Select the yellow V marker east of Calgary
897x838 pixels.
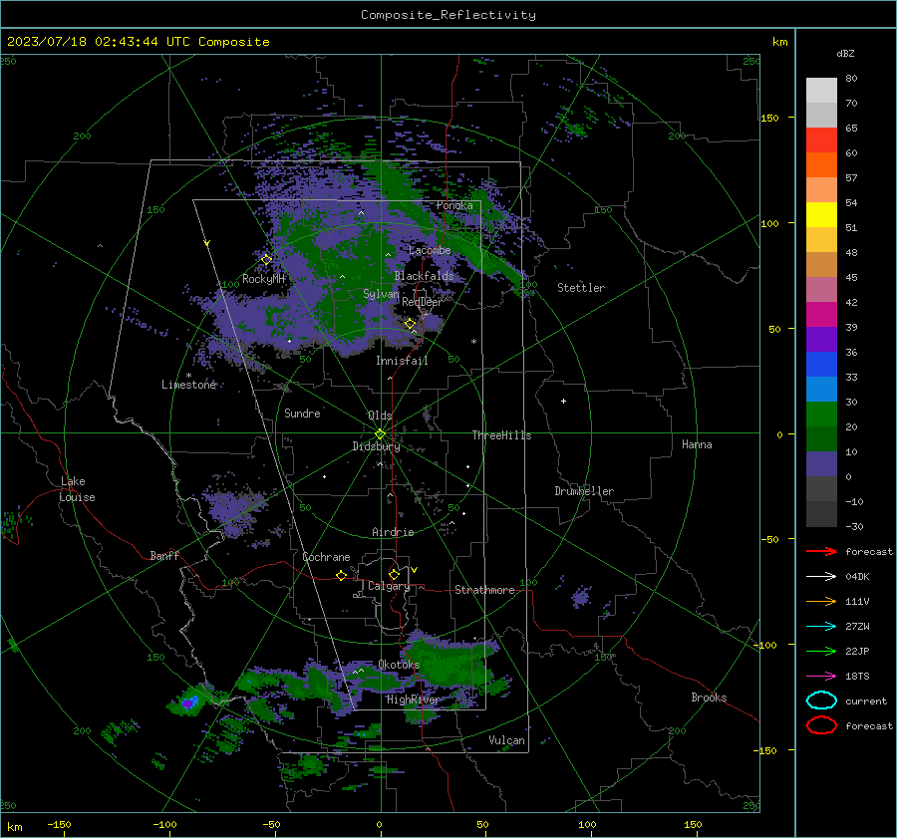coord(415,570)
